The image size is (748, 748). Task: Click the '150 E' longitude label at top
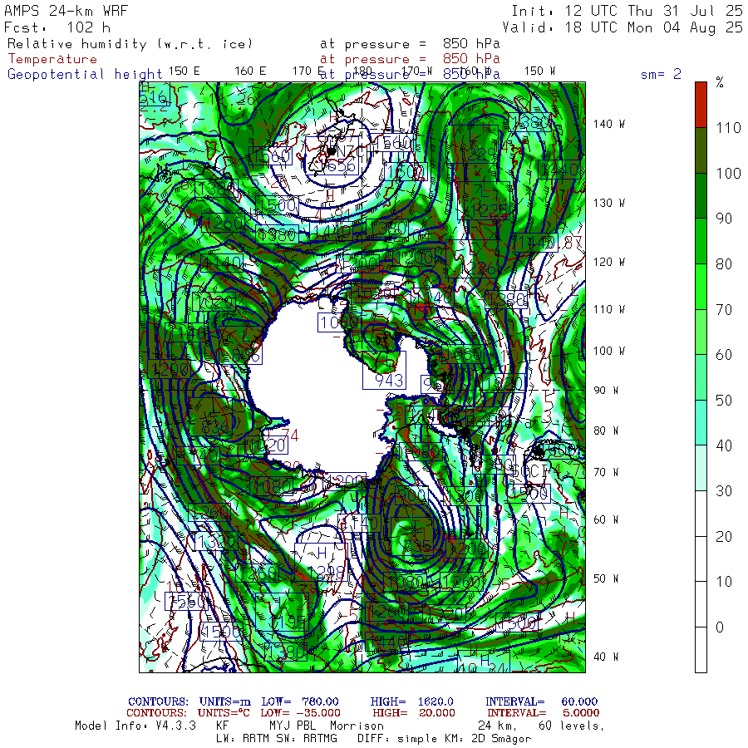point(185,71)
